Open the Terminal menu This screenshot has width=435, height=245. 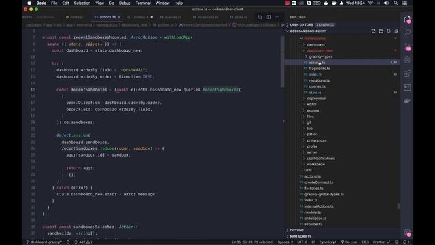(x=143, y=3)
